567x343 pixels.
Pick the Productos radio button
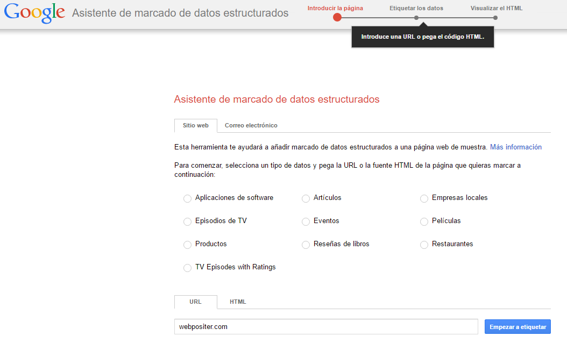187,245
